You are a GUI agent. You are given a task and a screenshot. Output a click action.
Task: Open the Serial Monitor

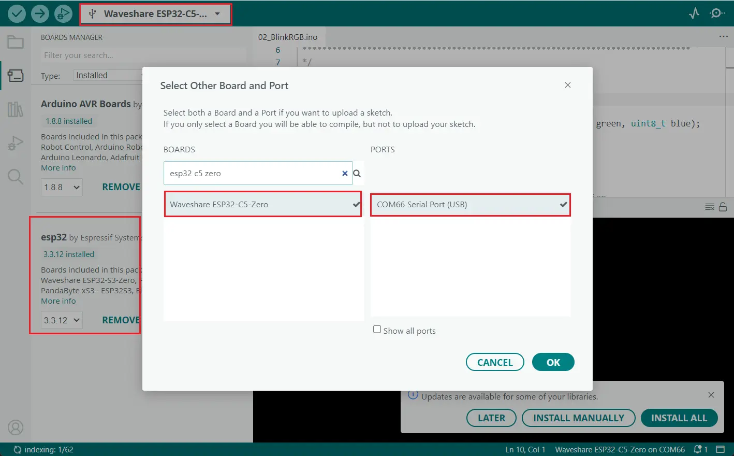717,13
